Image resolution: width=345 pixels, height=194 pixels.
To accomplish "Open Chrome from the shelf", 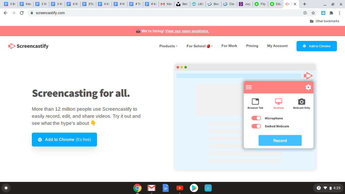I will coord(137,188).
